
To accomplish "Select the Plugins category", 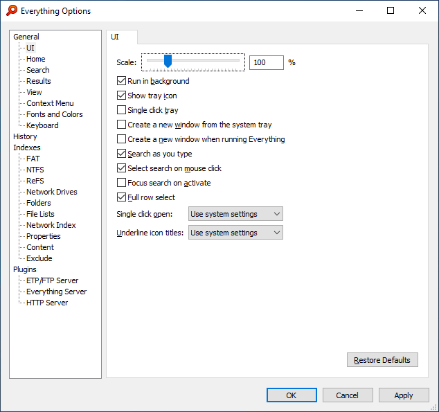I will [x=25, y=269].
